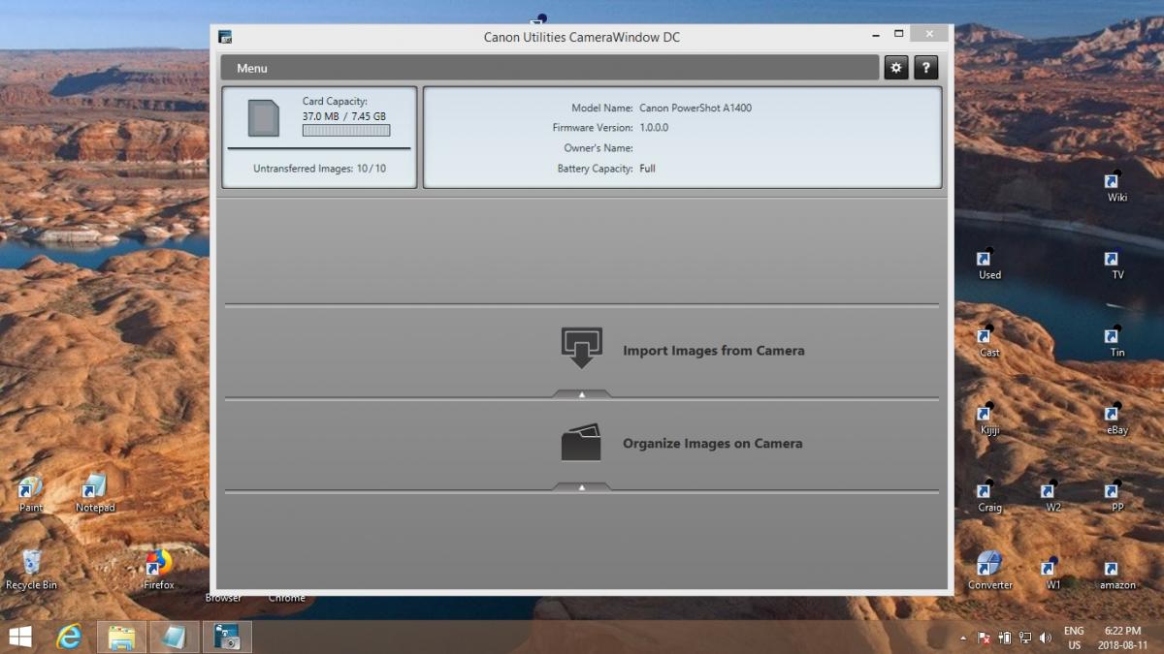Click the Kijiji desktop shortcut
This screenshot has height=654, width=1164.
point(989,419)
